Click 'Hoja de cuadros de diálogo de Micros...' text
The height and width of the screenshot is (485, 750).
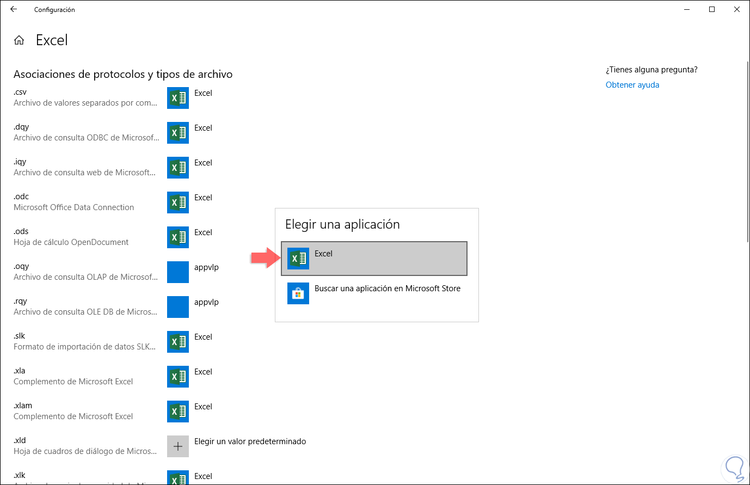85,451
